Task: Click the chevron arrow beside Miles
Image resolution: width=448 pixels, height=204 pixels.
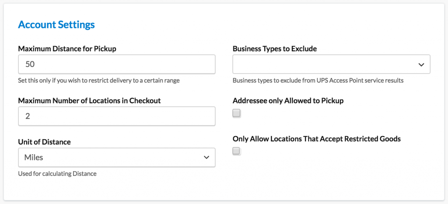Action: [206, 157]
